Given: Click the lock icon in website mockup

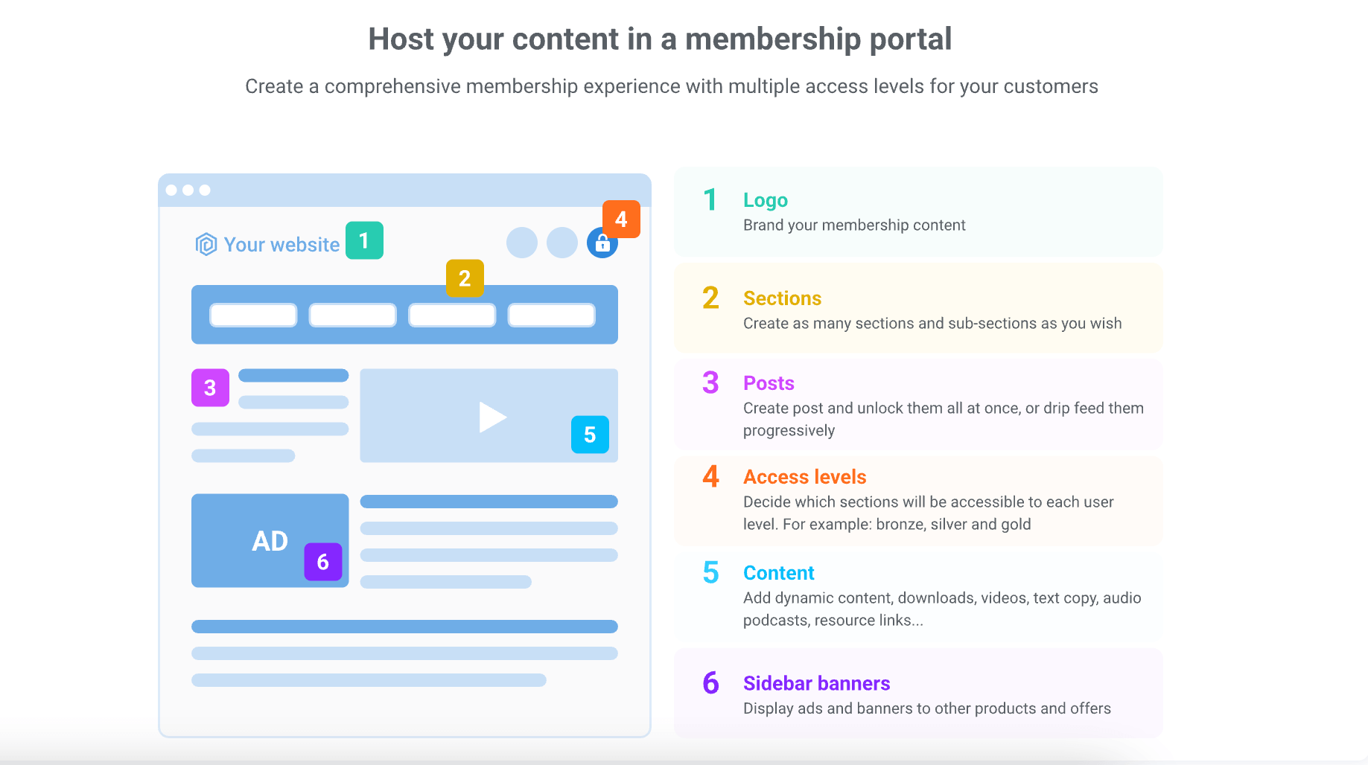Looking at the screenshot, I should (602, 243).
